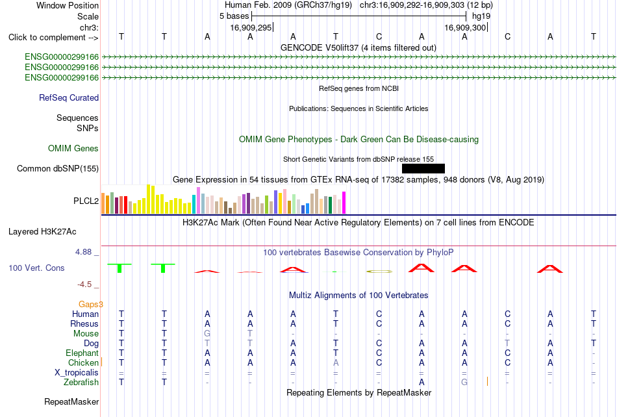Screen dimensions: 617x417
Task: Click the 5 bases scale bar line
Action: tap(359, 16)
